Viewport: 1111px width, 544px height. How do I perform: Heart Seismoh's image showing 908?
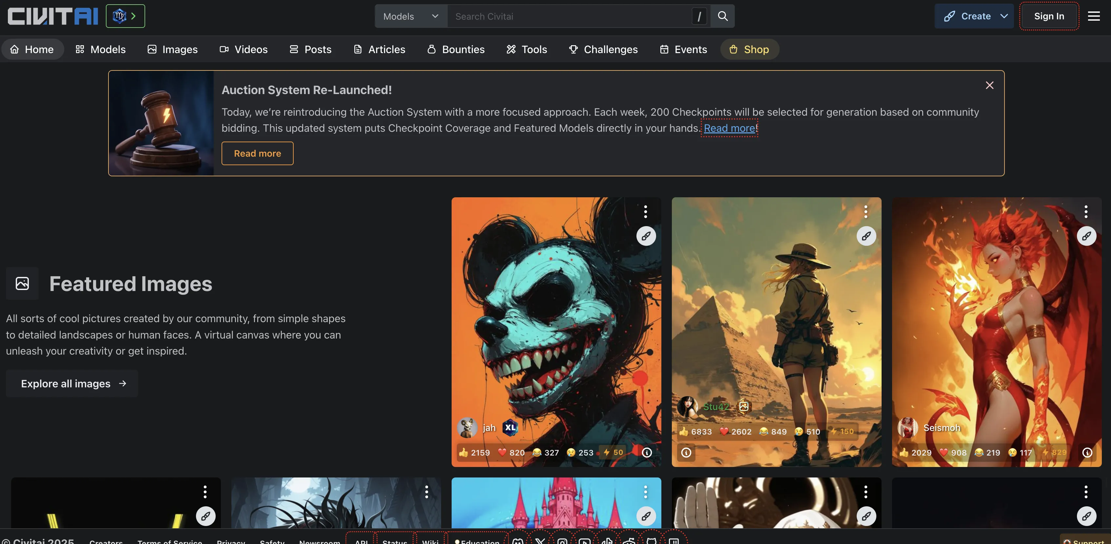pos(953,452)
